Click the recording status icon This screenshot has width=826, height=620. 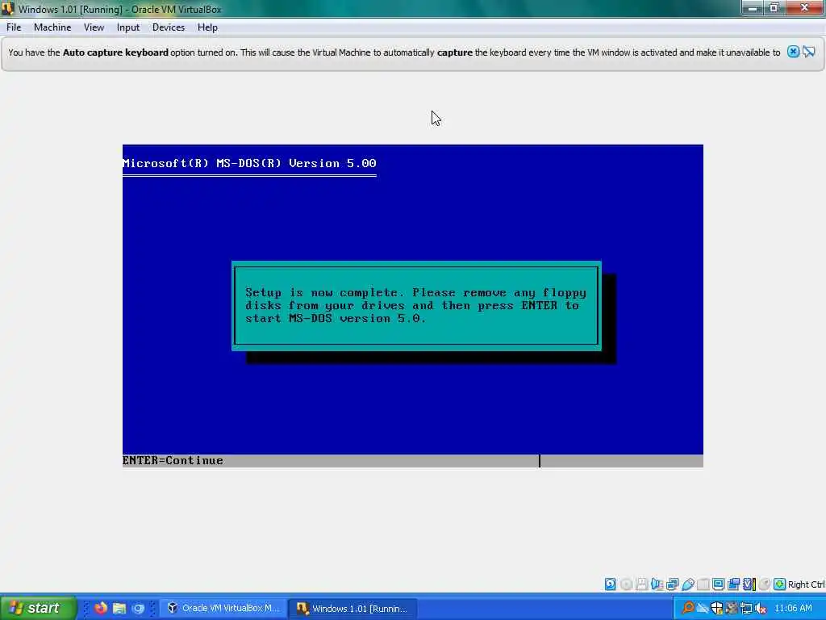[x=734, y=584]
